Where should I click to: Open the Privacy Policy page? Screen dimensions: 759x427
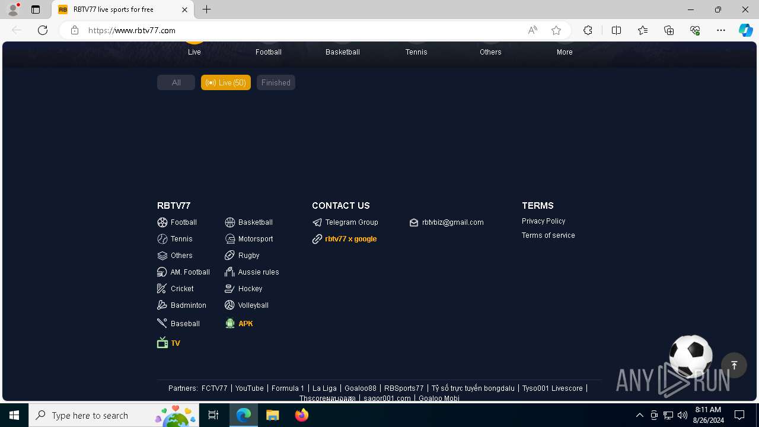click(544, 221)
